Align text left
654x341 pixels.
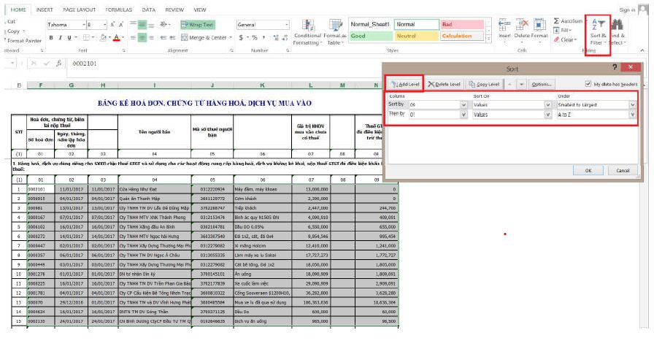coord(133,37)
